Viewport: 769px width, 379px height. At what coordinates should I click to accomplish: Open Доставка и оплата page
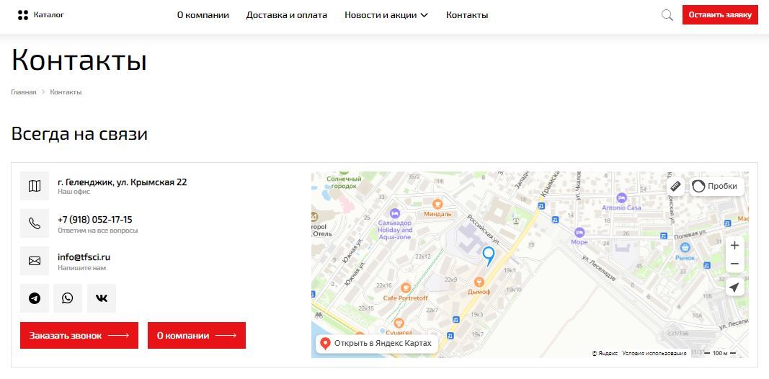tap(286, 15)
